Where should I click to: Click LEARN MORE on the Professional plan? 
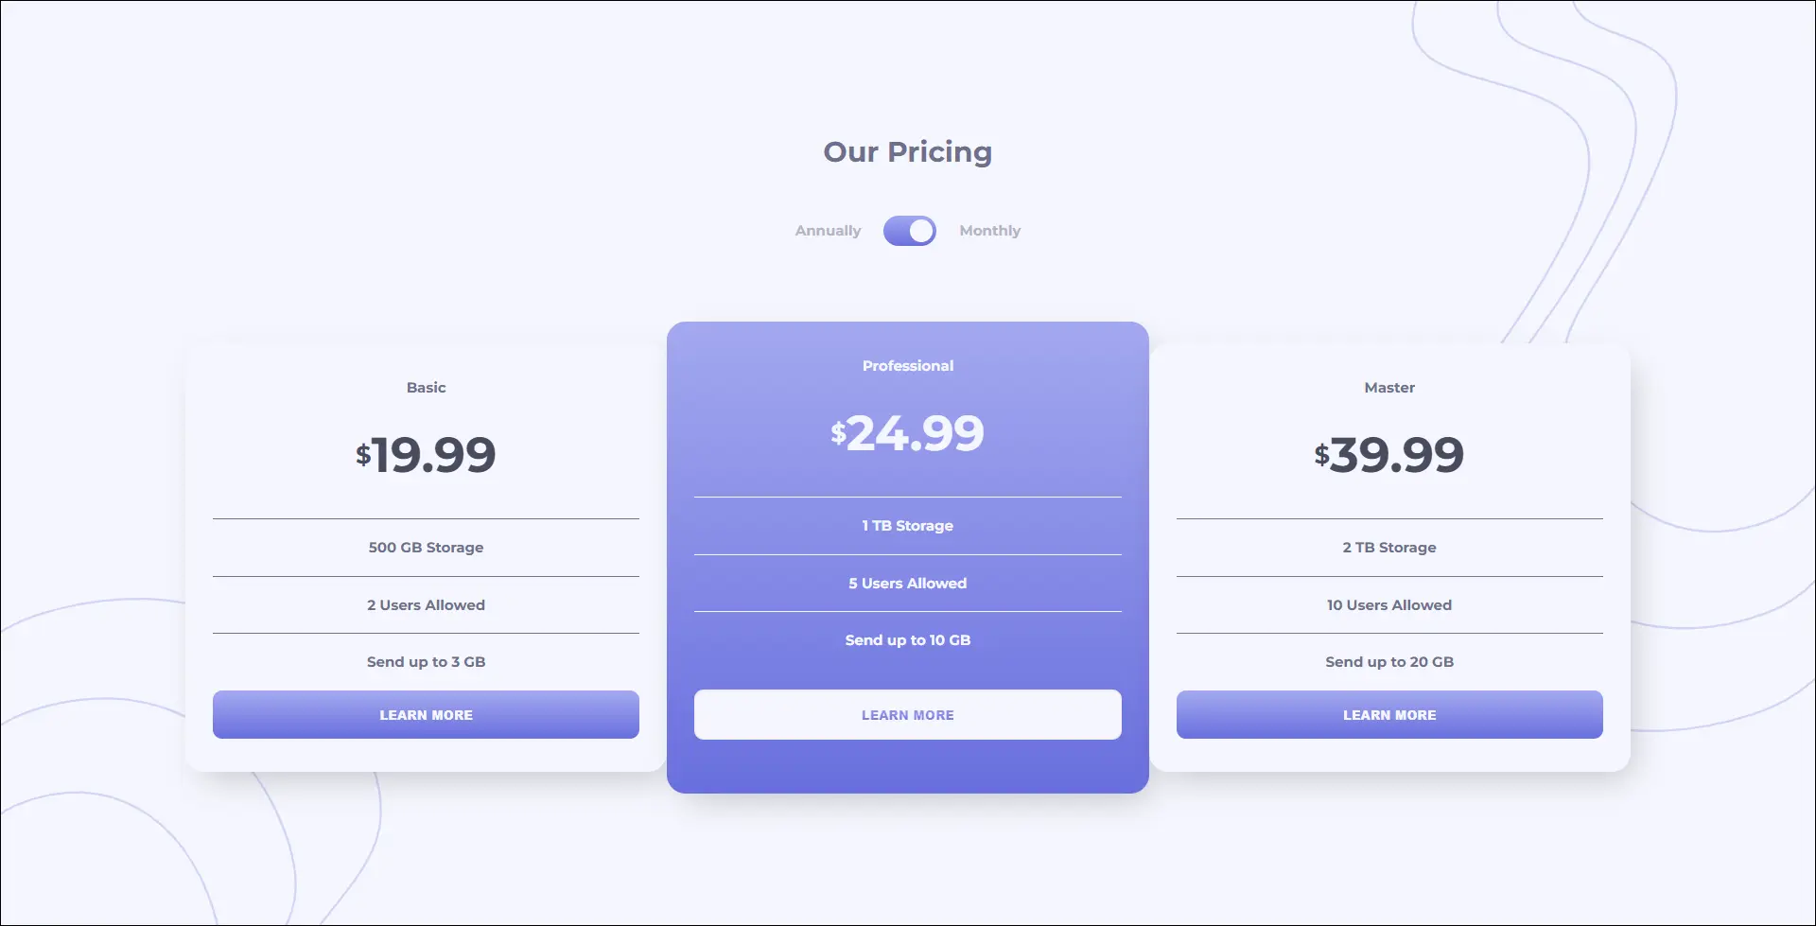(x=907, y=714)
